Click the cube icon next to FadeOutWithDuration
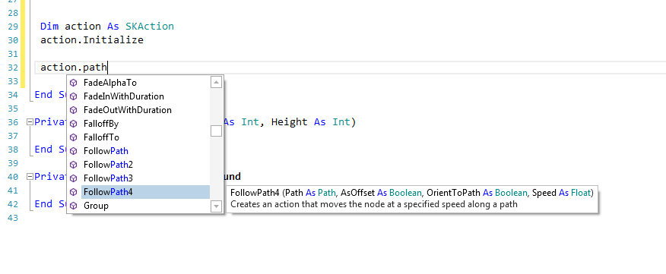The image size is (666, 274). coord(74,110)
